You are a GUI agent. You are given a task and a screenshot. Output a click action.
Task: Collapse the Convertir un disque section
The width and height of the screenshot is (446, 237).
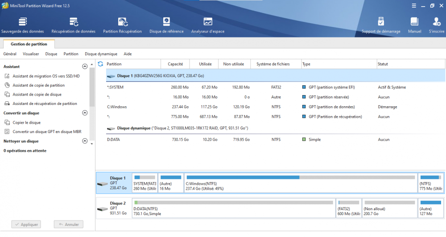click(x=85, y=113)
